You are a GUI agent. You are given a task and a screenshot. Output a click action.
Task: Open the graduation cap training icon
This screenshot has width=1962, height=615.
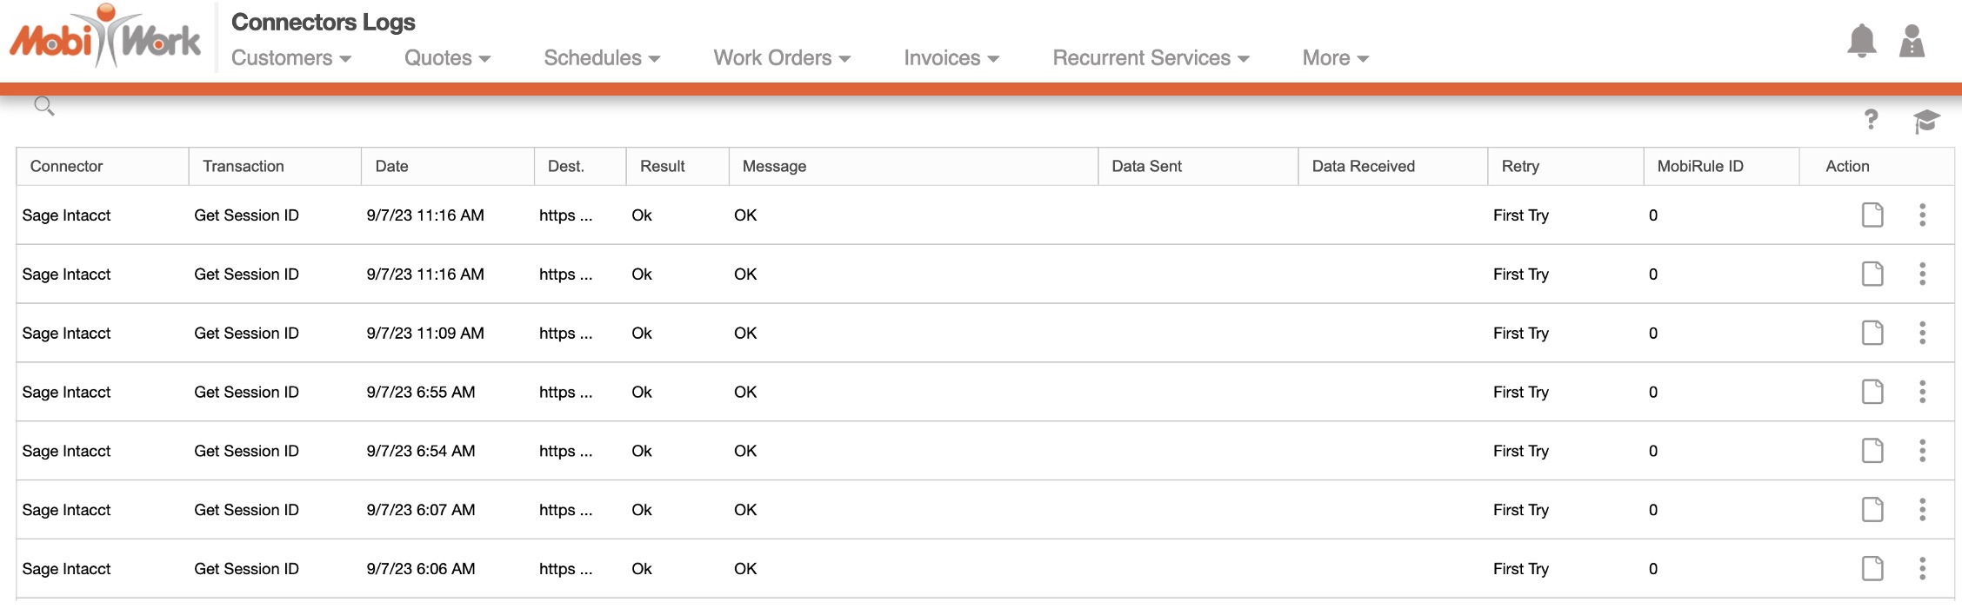click(1926, 121)
